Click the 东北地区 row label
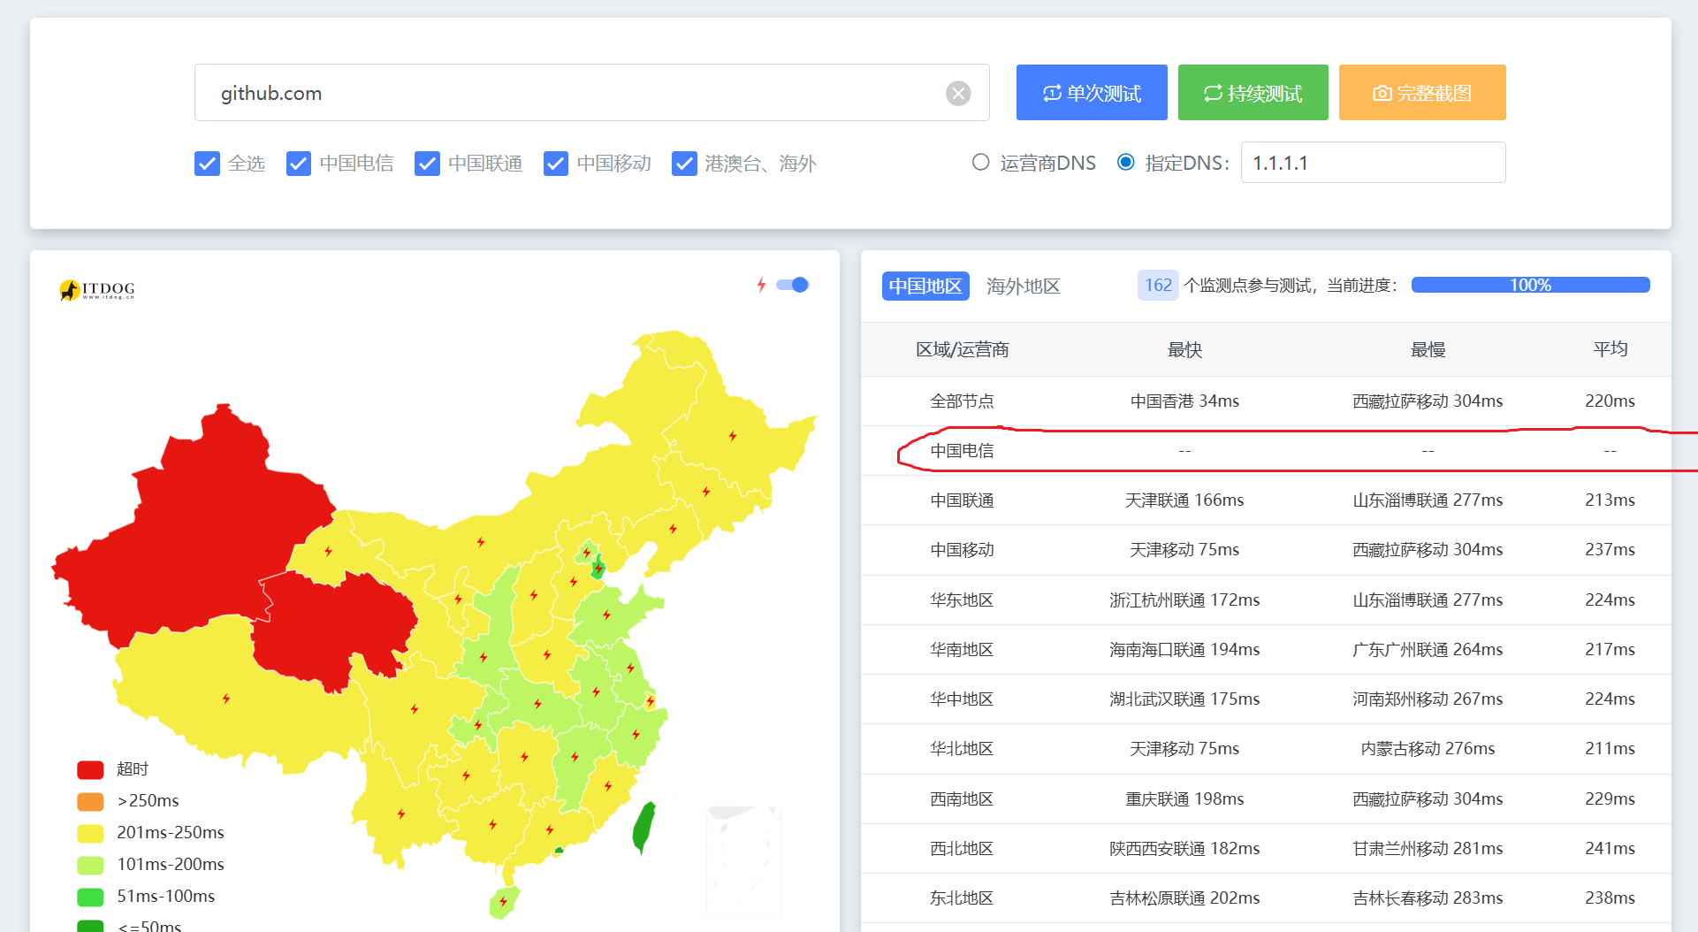 tap(962, 898)
